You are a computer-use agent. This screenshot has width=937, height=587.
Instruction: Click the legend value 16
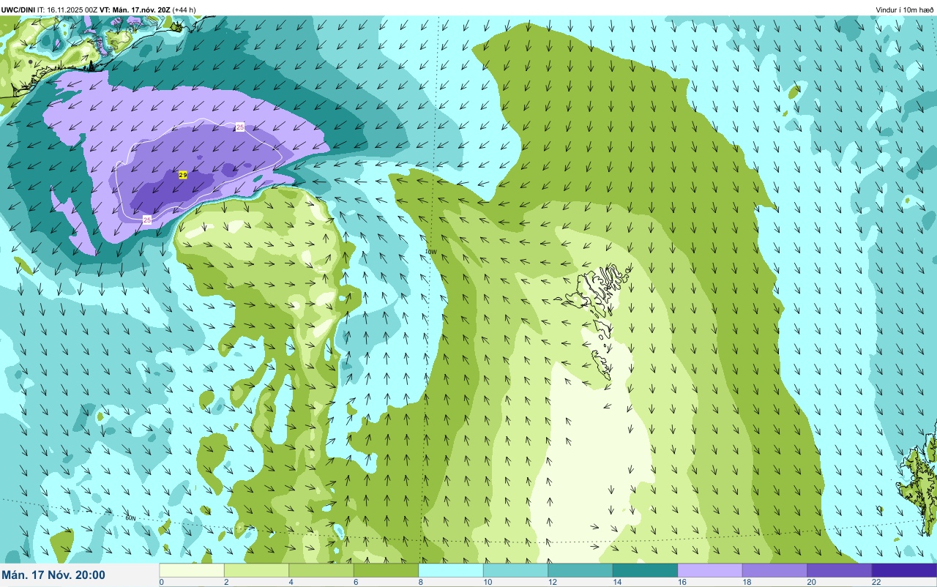pyautogui.click(x=682, y=582)
